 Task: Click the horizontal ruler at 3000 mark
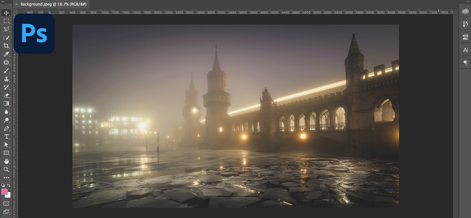211,12
